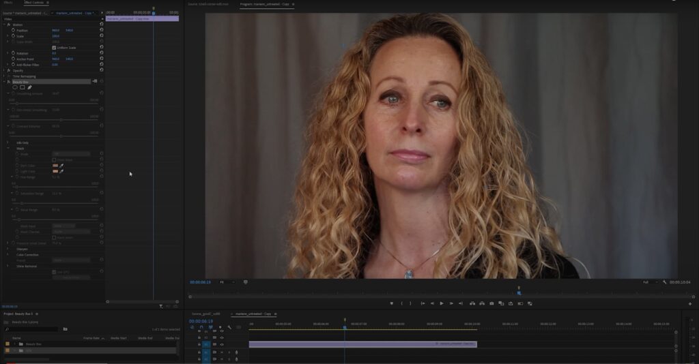Collapse the Motion effect properties

[x=4, y=25]
